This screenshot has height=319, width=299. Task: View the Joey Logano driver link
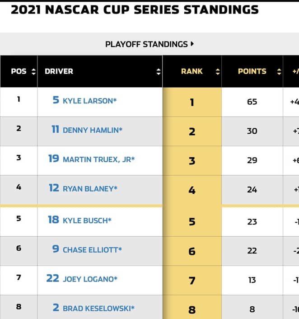pyautogui.click(x=90, y=279)
